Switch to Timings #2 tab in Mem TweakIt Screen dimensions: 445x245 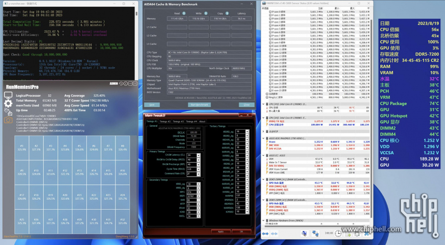click(x=165, y=121)
